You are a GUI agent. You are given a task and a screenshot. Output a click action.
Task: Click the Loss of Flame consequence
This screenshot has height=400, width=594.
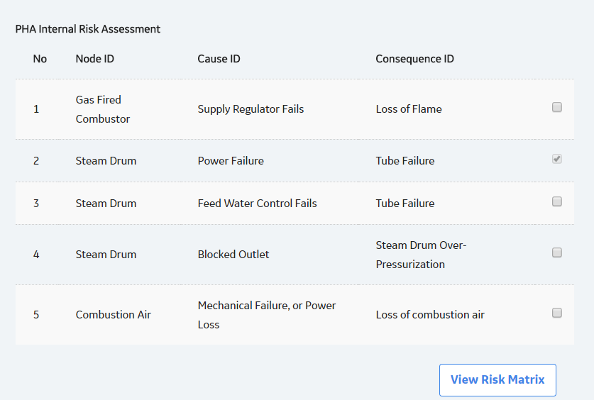[409, 109]
